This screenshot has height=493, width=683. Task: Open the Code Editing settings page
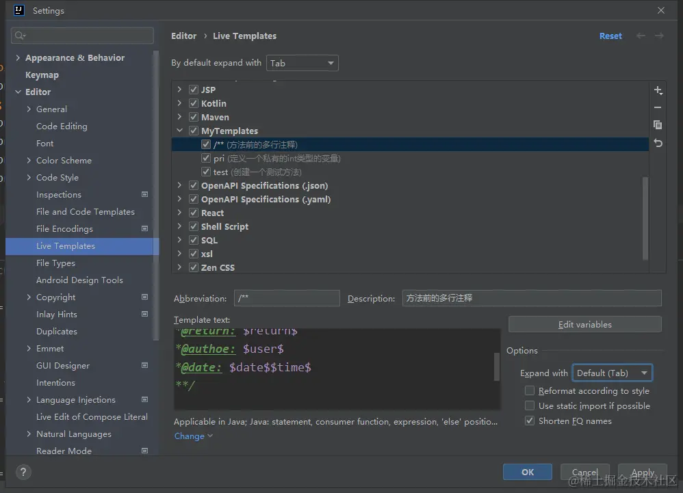click(x=62, y=126)
